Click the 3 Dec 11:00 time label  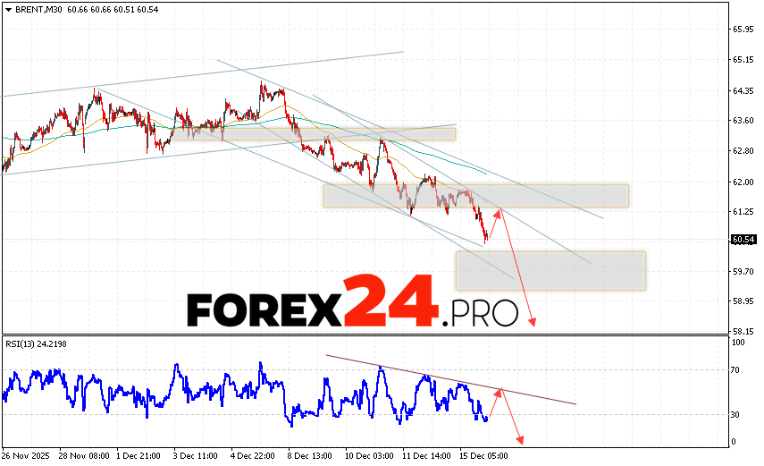tap(196, 456)
